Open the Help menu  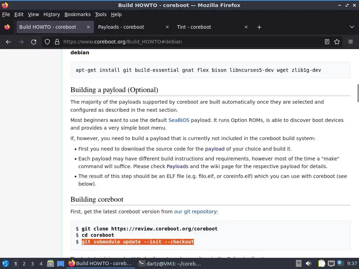point(116,14)
